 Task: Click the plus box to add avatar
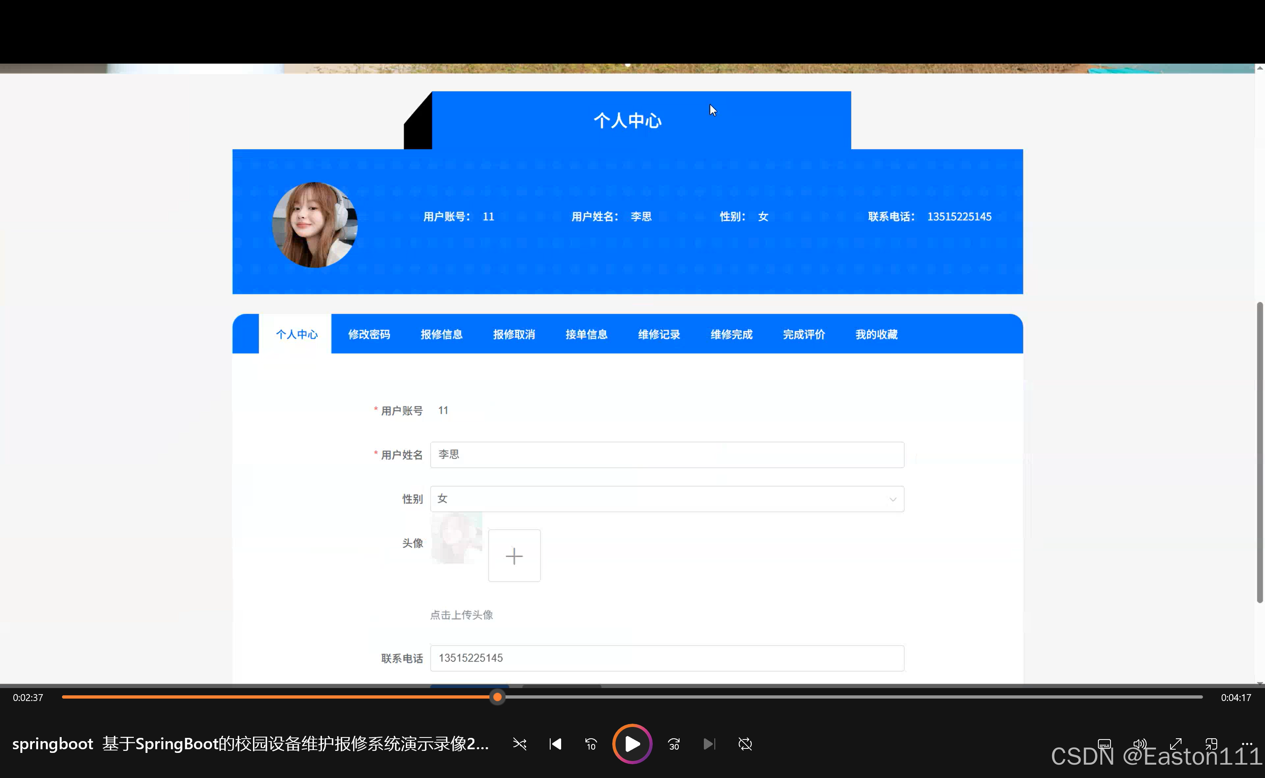click(514, 556)
